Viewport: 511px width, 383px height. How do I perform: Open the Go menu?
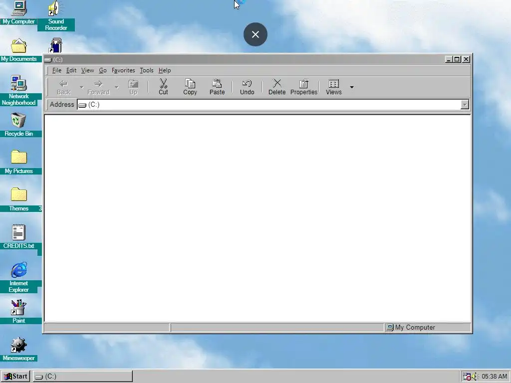(103, 70)
